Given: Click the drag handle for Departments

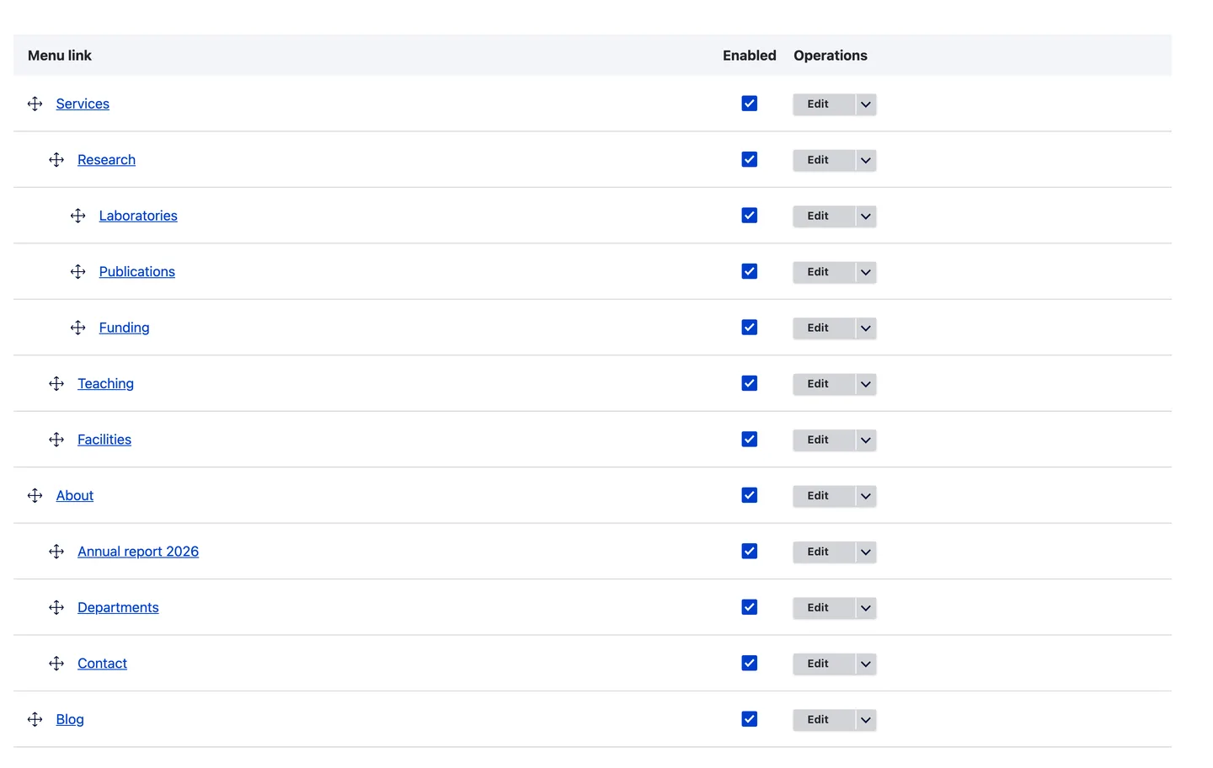Looking at the screenshot, I should [56, 608].
